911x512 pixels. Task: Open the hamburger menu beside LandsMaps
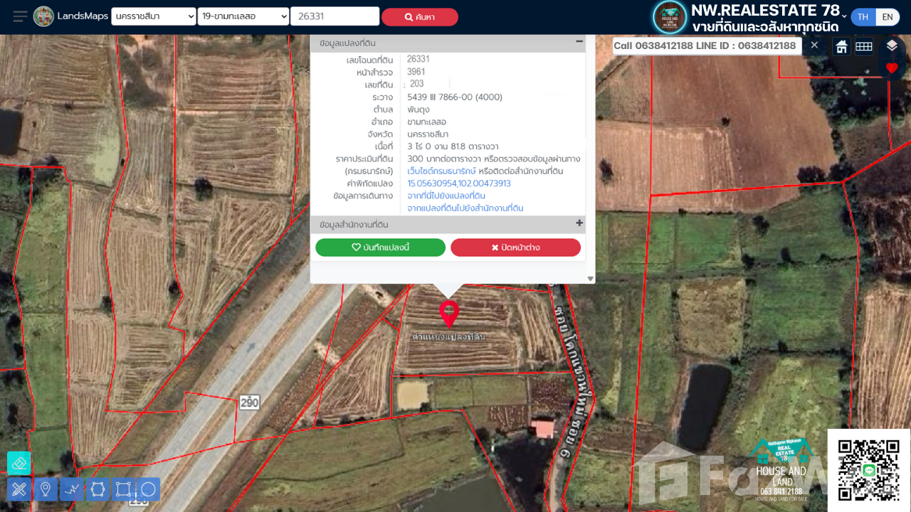tap(20, 16)
